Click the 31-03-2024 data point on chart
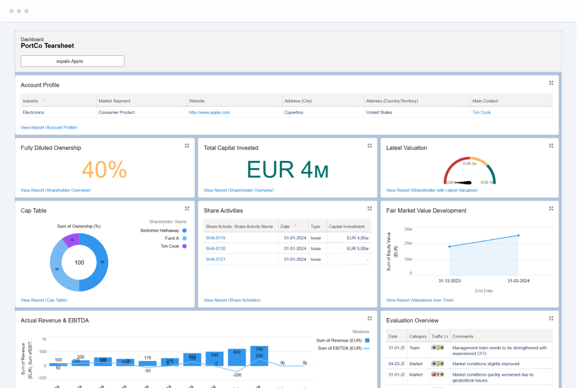This screenshot has height=388, width=577. 518,235
